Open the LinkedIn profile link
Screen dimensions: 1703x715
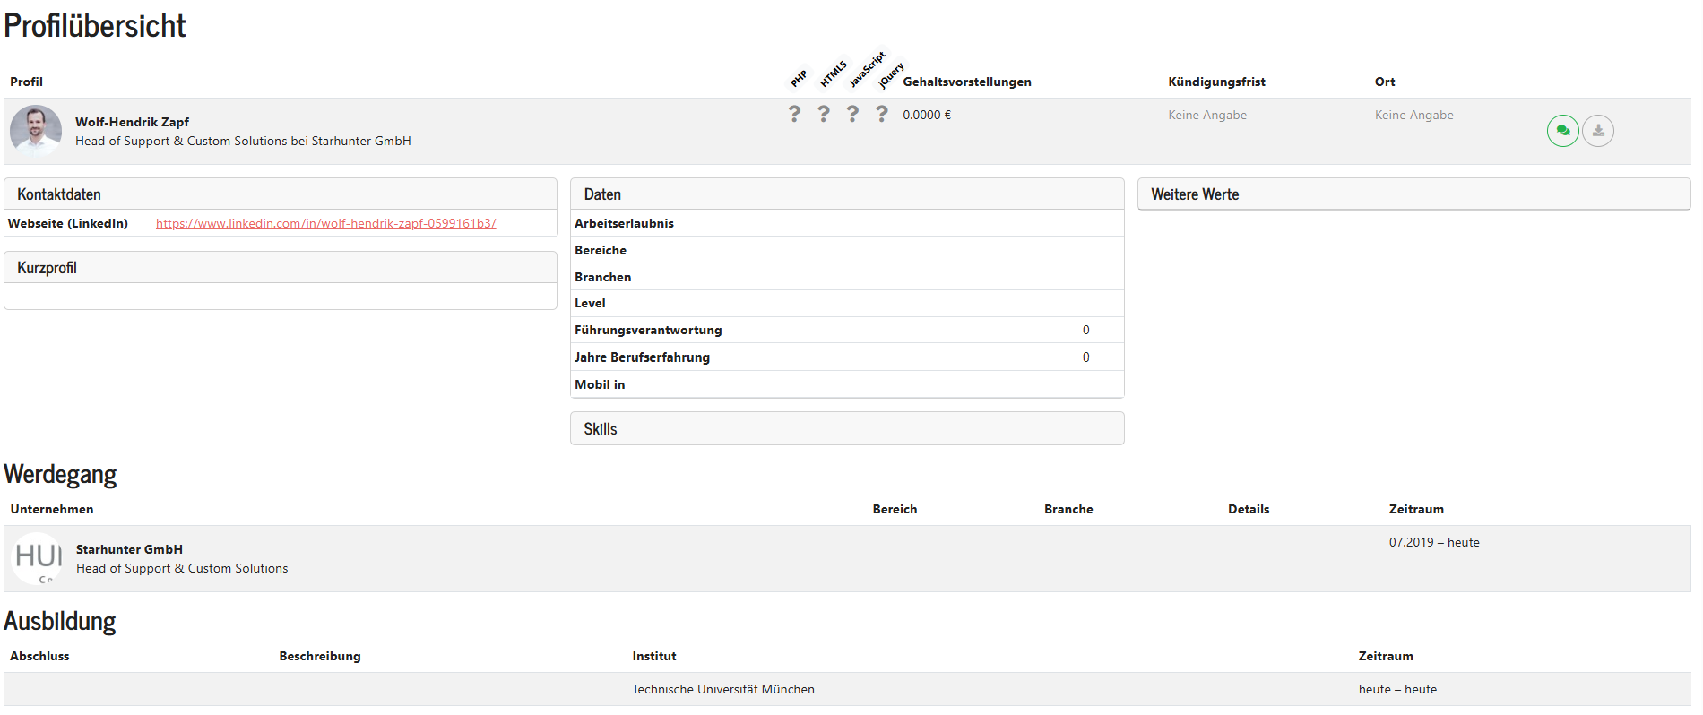326,223
